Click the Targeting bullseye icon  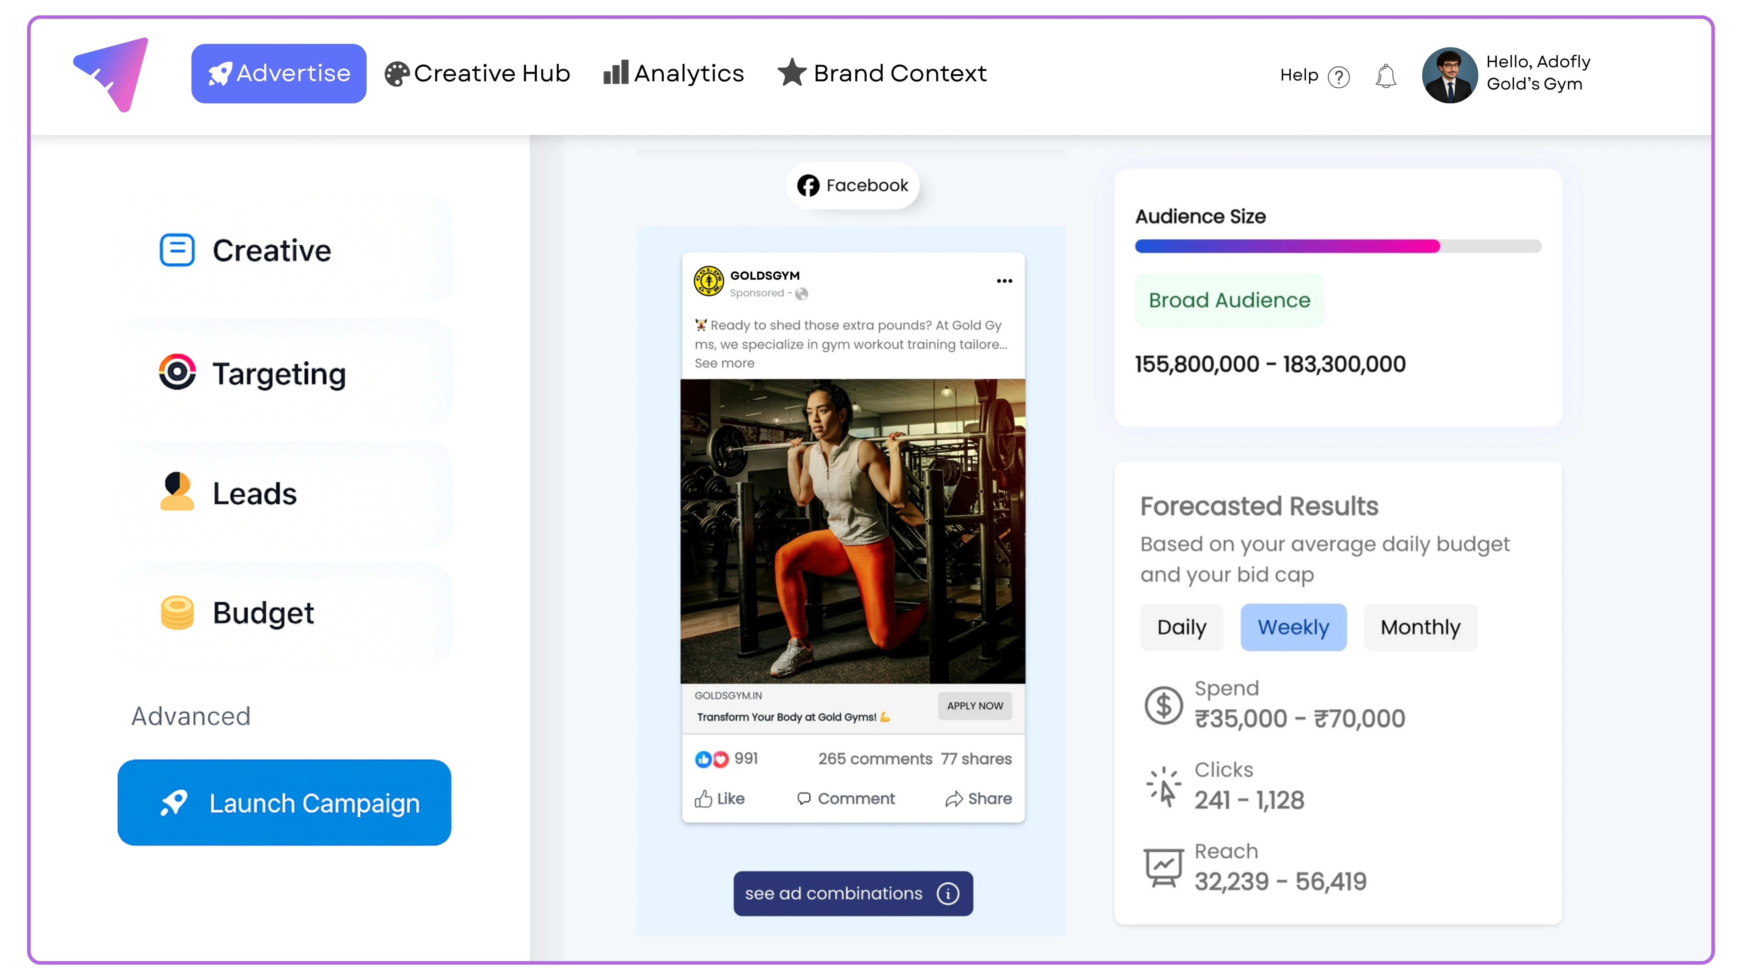(x=177, y=371)
